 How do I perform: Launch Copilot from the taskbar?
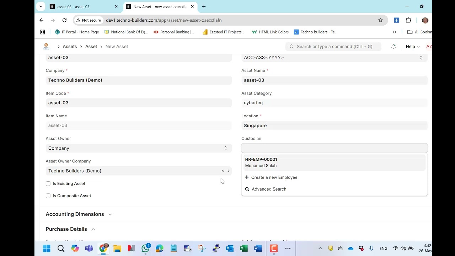75,249
